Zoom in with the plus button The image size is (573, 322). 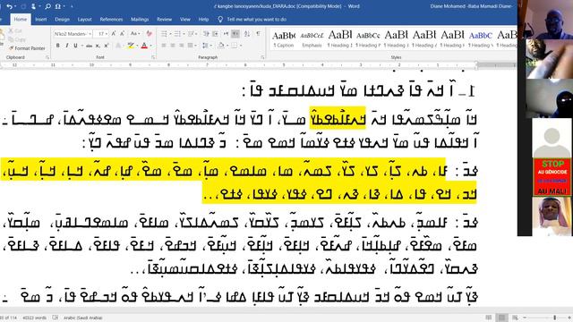[569, 318]
